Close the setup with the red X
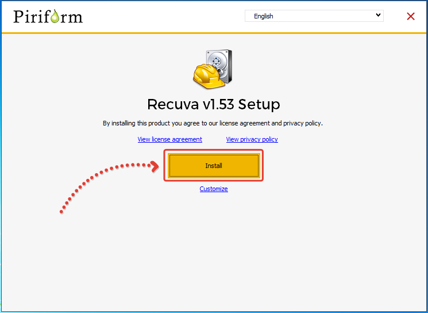The width and height of the screenshot is (428, 313). (x=411, y=16)
